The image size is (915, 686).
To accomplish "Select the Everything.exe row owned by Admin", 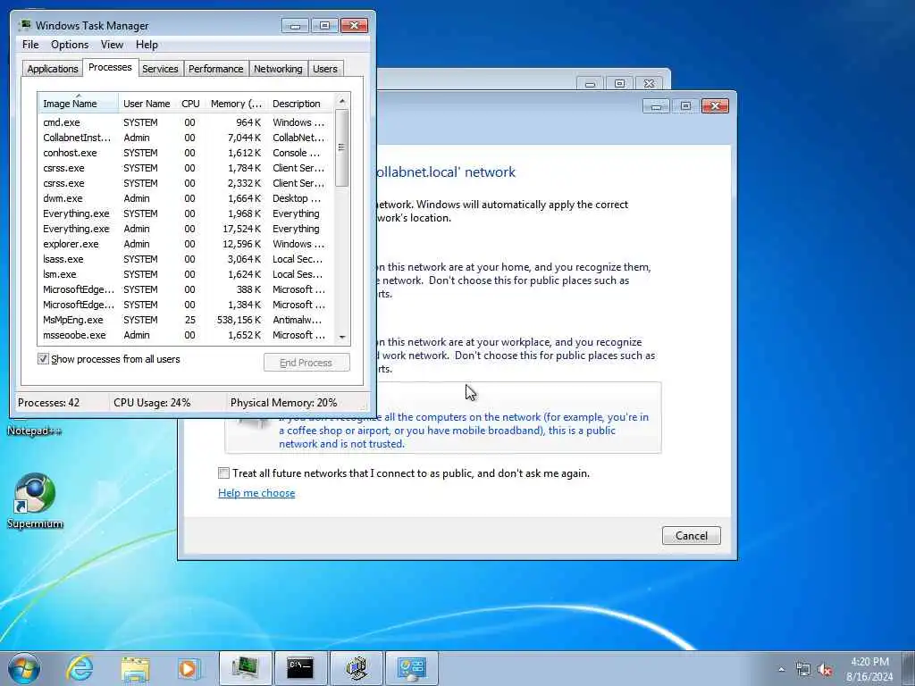I will [186, 229].
